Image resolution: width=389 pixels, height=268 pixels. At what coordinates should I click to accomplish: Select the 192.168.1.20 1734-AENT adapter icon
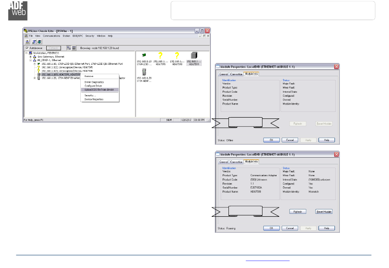[144, 73]
